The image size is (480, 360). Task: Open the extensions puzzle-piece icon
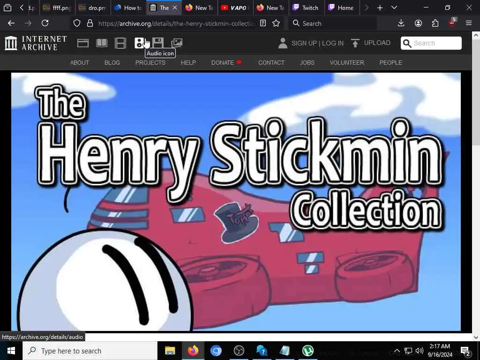pyautogui.click(x=435, y=23)
